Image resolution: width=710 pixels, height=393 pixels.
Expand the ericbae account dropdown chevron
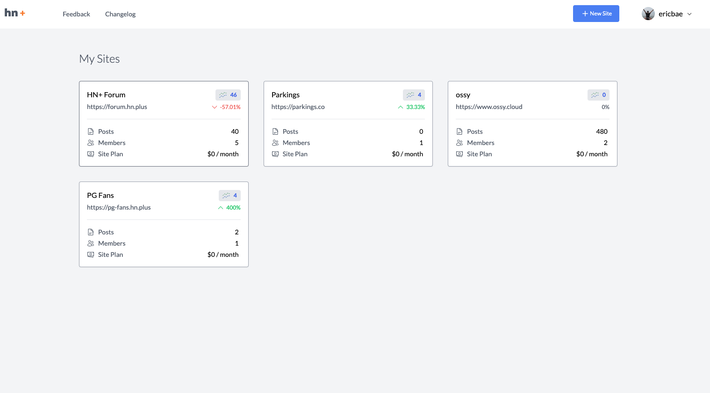689,14
